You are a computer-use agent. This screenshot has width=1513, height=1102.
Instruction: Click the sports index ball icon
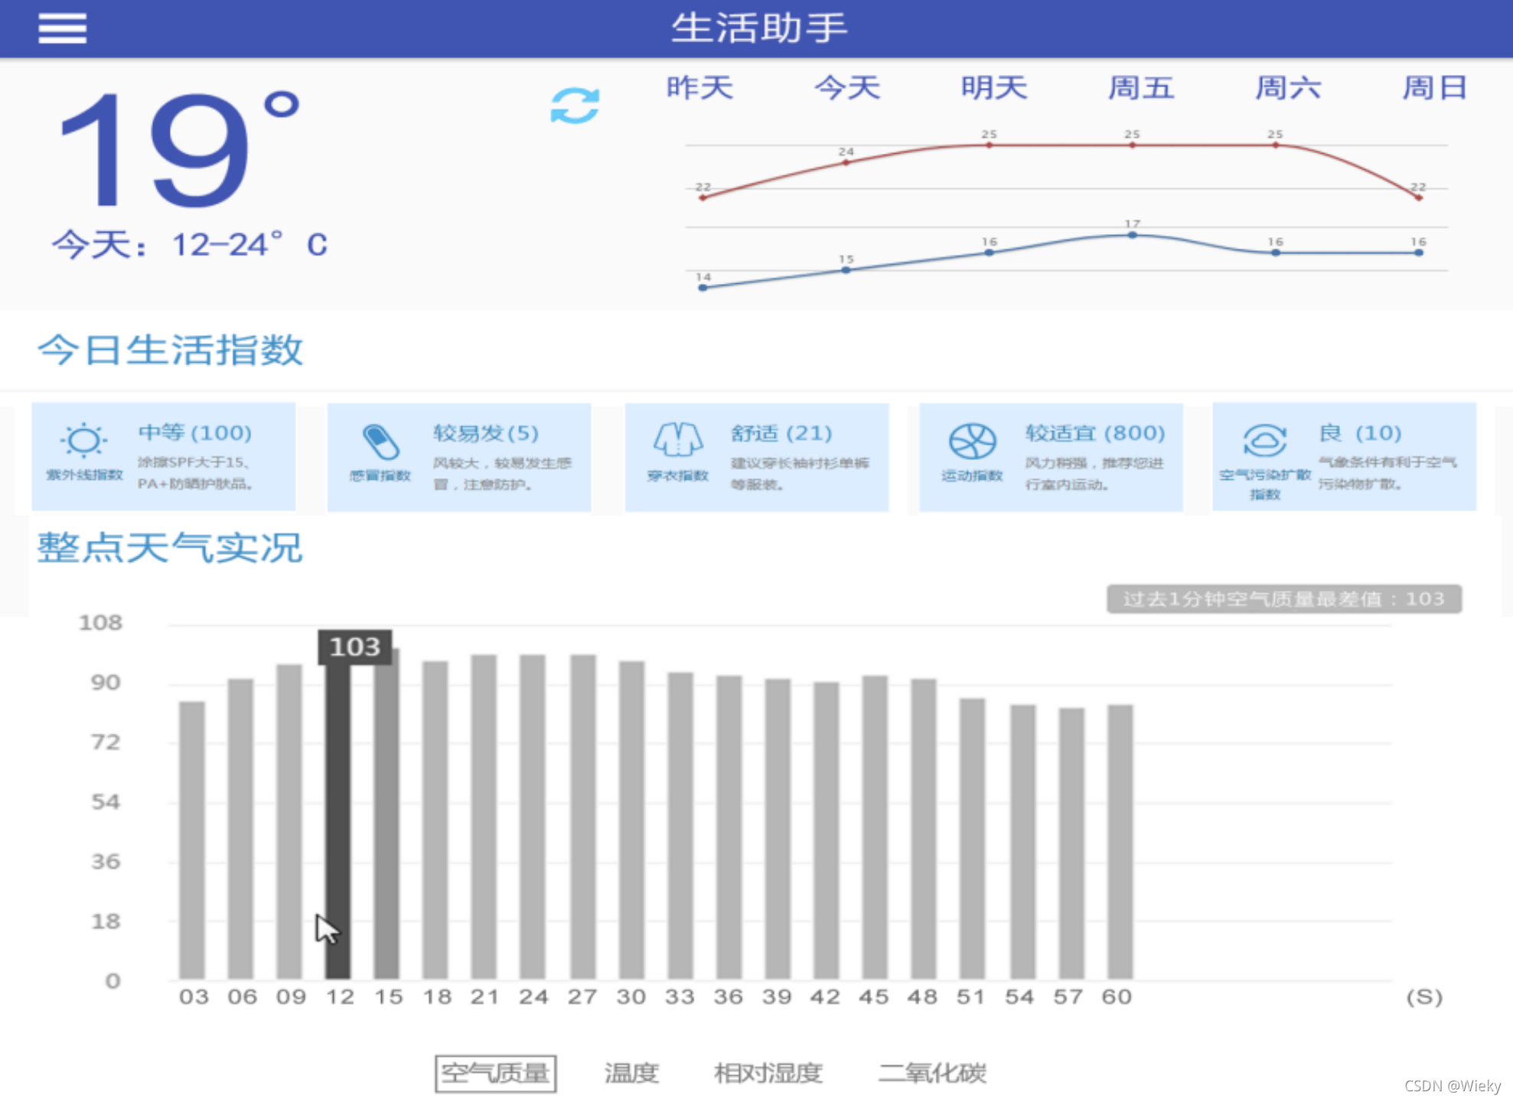(x=972, y=442)
